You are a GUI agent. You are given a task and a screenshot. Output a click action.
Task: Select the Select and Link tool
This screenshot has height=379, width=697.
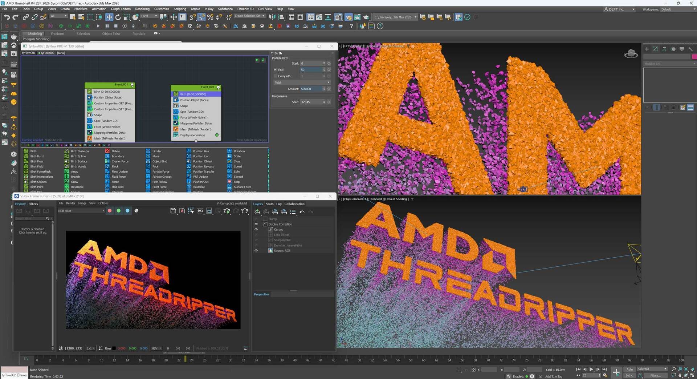coord(26,17)
